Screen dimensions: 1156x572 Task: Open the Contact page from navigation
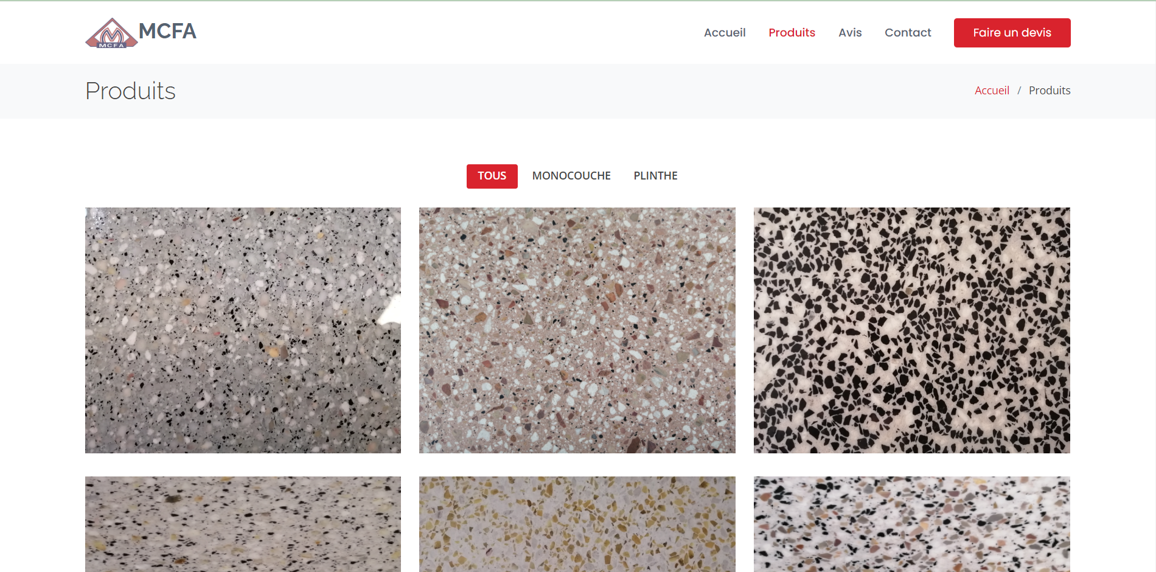pos(908,33)
